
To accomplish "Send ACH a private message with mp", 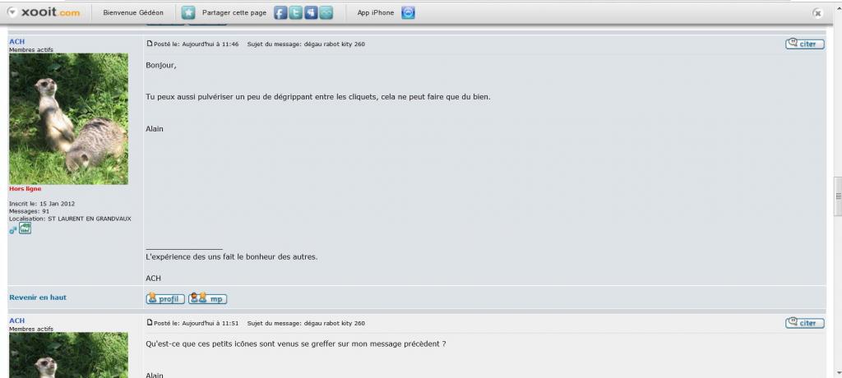I will coord(208,298).
